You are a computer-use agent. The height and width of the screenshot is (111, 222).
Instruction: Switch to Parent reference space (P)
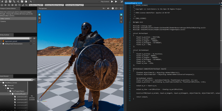coord(121,18)
